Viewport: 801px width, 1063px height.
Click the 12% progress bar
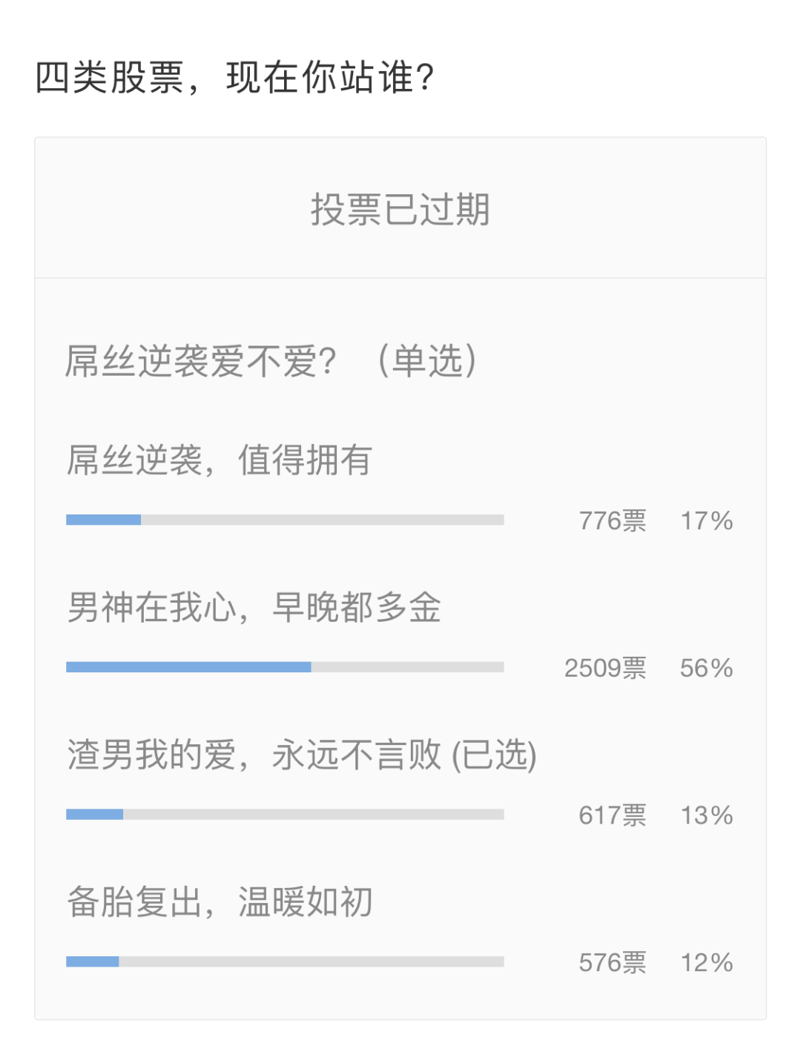(285, 961)
